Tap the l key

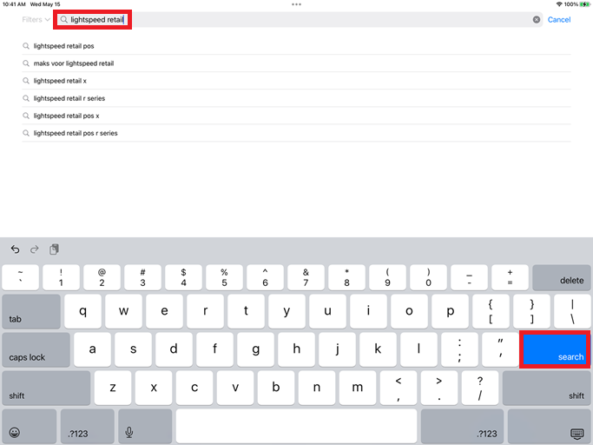tap(418, 349)
